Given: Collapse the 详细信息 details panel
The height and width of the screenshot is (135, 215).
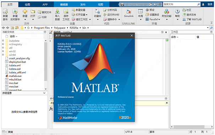Looking at the screenshot, I should (x=44, y=93).
